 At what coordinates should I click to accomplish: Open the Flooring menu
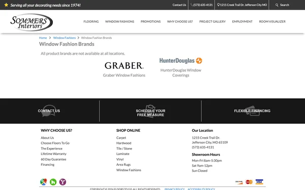(91, 21)
